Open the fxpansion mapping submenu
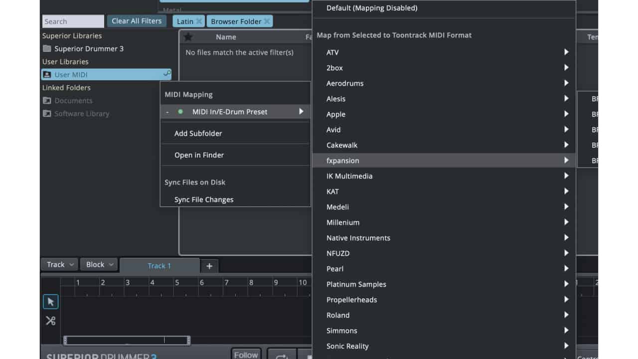The image size is (638, 359). click(444, 161)
